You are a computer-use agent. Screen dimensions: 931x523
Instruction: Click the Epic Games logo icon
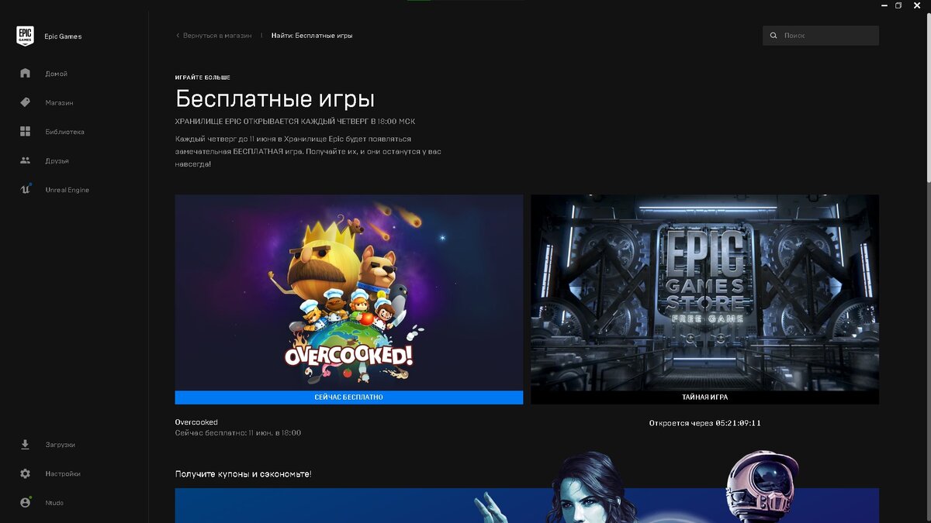25,36
